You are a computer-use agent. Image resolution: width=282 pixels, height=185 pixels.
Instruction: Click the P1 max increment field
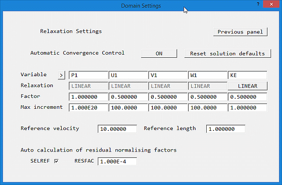click(88, 107)
